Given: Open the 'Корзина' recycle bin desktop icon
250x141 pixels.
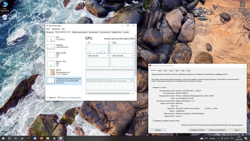Looking at the screenshot, I should (x=5, y=19).
